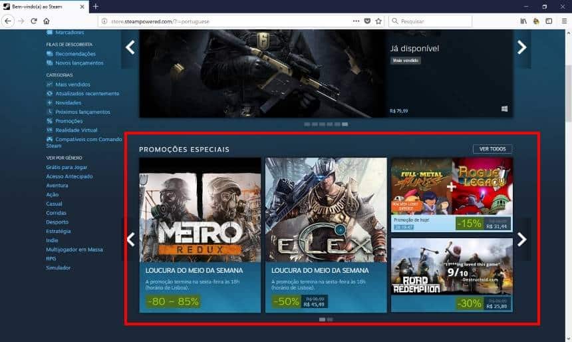
Task: Click the Pesquisar search field
Action: pos(430,21)
